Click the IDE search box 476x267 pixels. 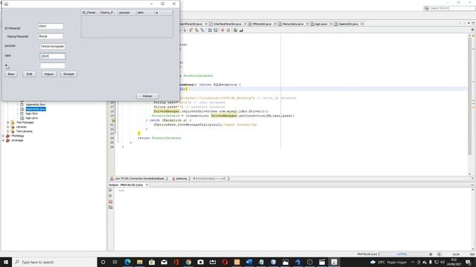[x=449, y=8]
